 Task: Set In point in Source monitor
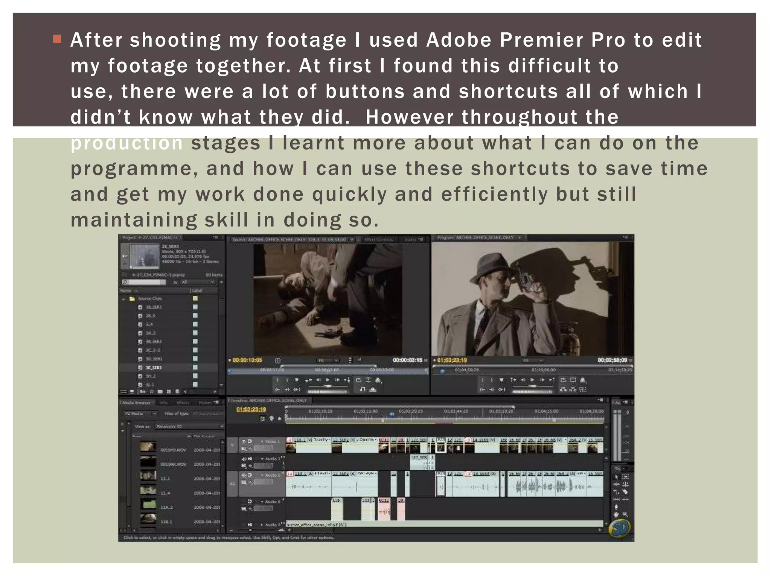[277, 380]
